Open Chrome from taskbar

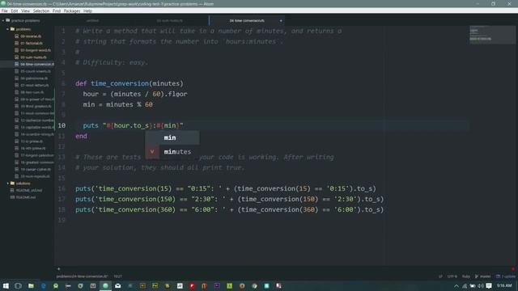point(254,285)
